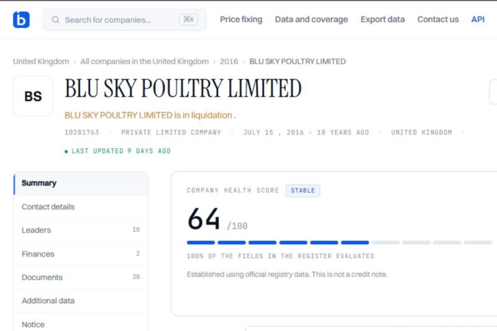The width and height of the screenshot is (497, 331).
Task: Click the STABLE health badge
Action: 303,191
